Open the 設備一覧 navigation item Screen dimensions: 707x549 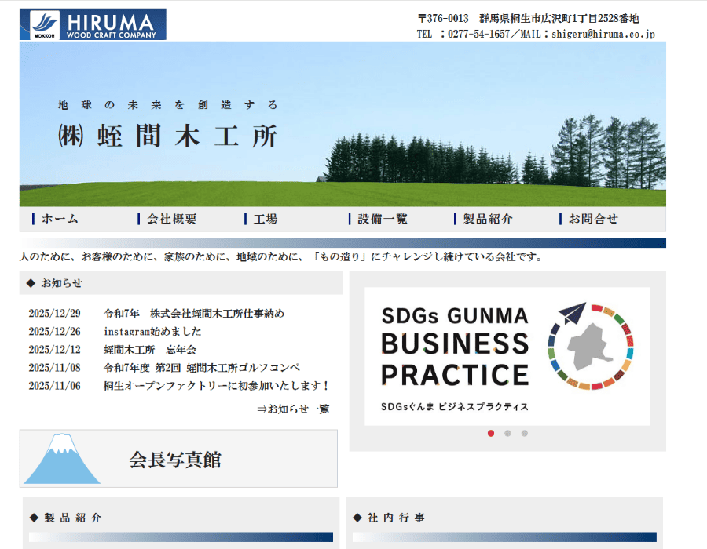coord(382,220)
